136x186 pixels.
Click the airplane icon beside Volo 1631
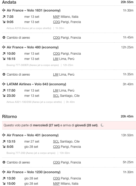tap(4, 10)
